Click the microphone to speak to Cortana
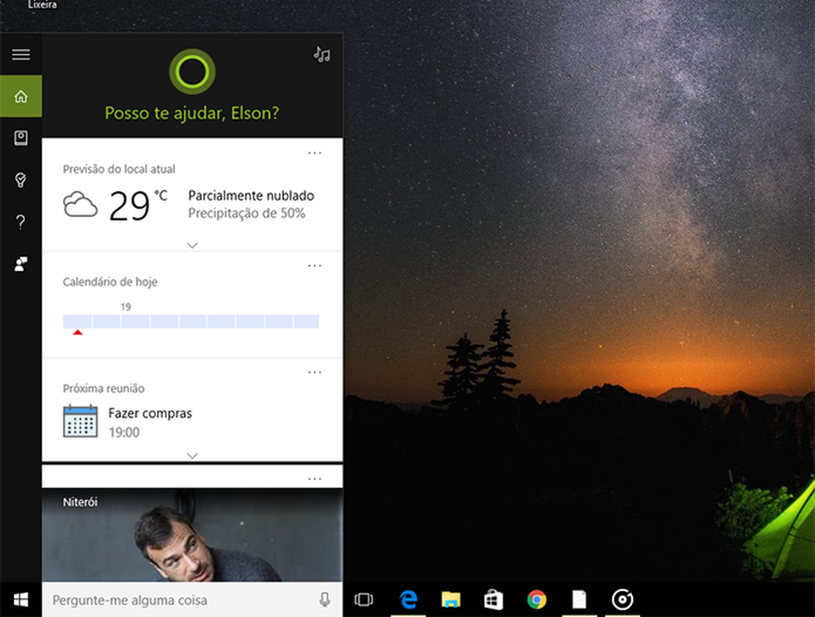Viewport: 815px width, 617px height. 325,600
